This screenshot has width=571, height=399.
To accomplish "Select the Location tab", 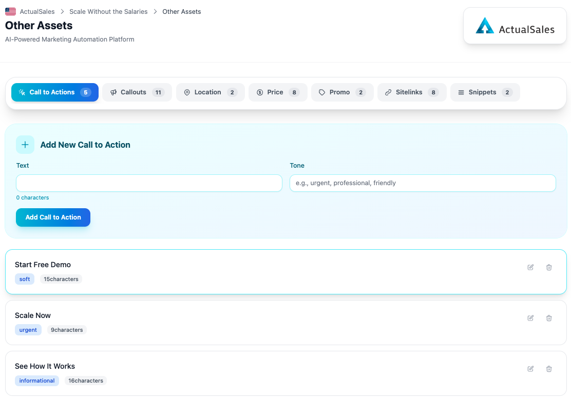I will [210, 92].
